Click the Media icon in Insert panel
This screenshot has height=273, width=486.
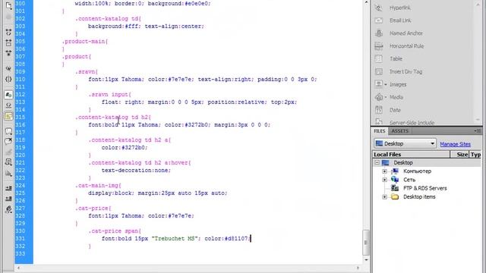378,97
